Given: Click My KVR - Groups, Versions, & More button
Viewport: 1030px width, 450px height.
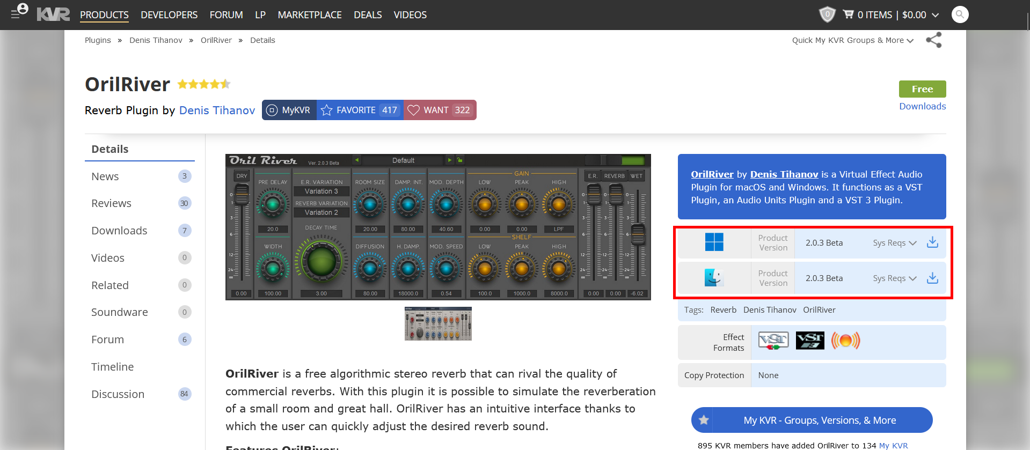Looking at the screenshot, I should [812, 420].
